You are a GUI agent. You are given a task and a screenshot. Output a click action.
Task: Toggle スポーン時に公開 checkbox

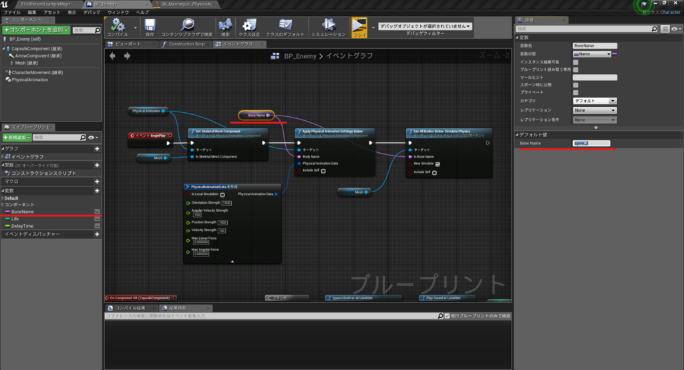576,85
